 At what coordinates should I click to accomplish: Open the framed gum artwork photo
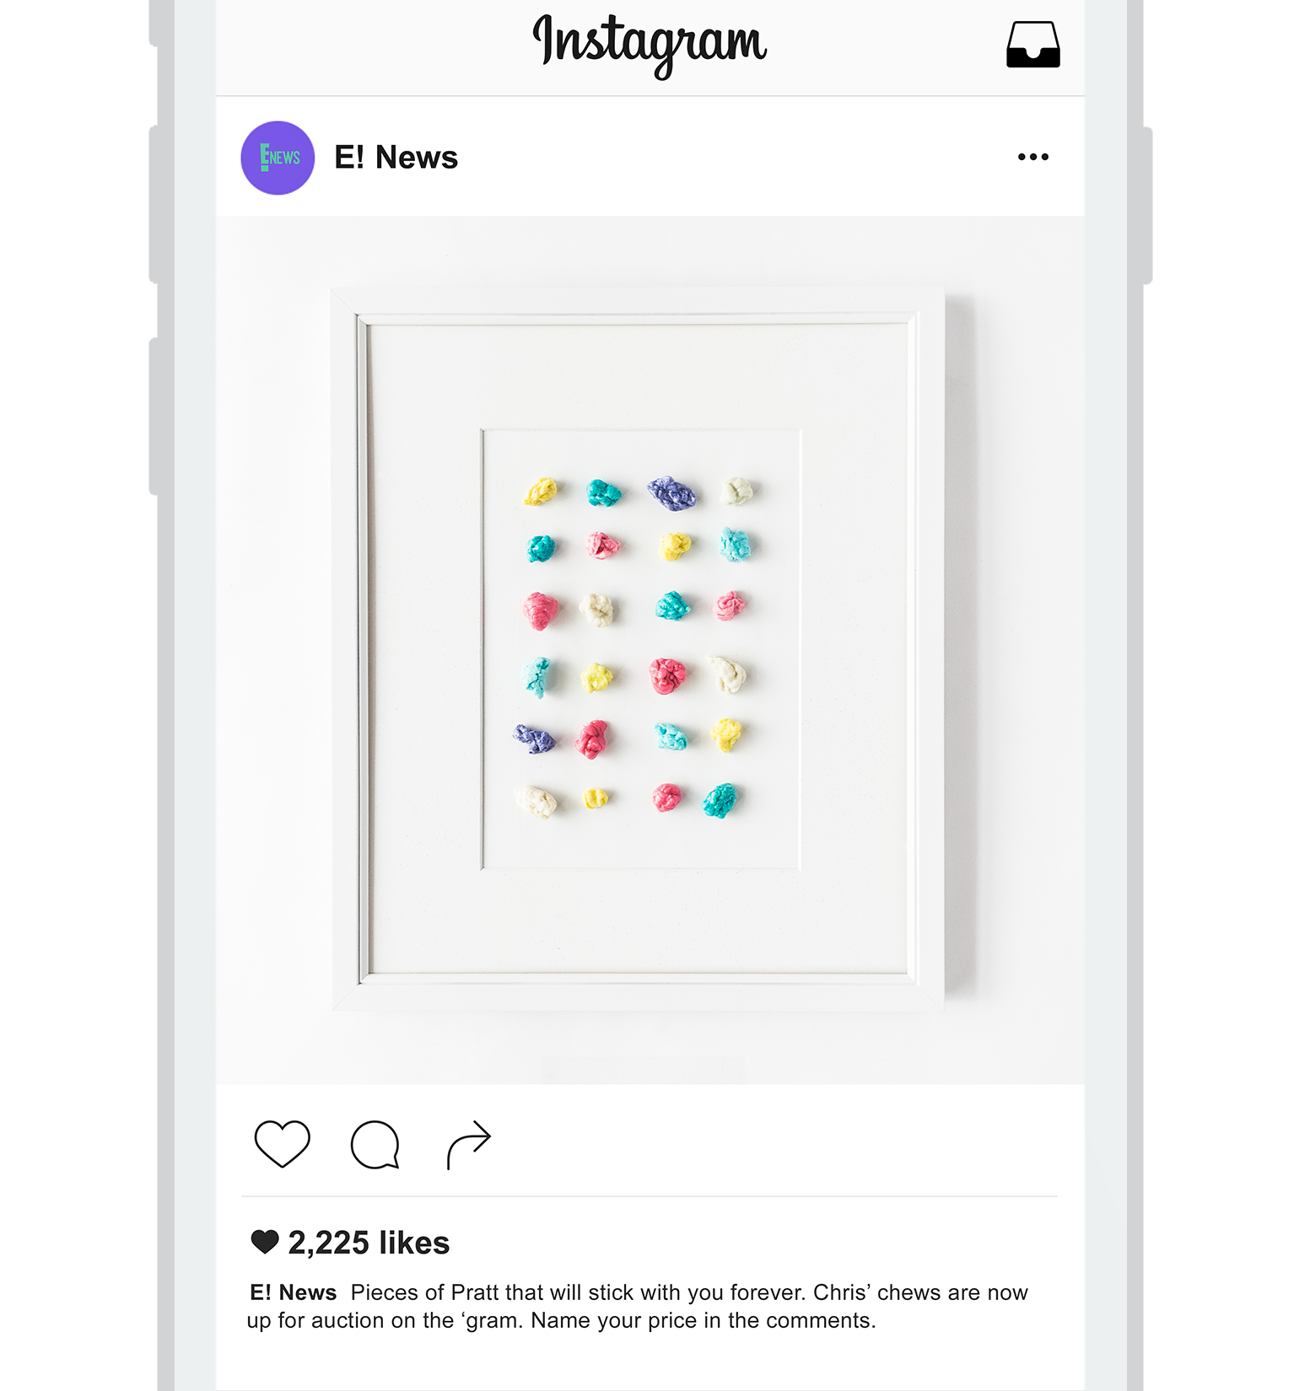coord(650,650)
